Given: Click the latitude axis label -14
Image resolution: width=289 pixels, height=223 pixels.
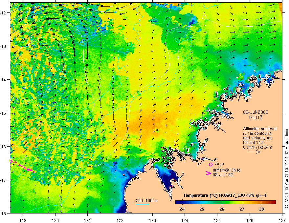Looking at the screenshot, I should coord(4,80).
